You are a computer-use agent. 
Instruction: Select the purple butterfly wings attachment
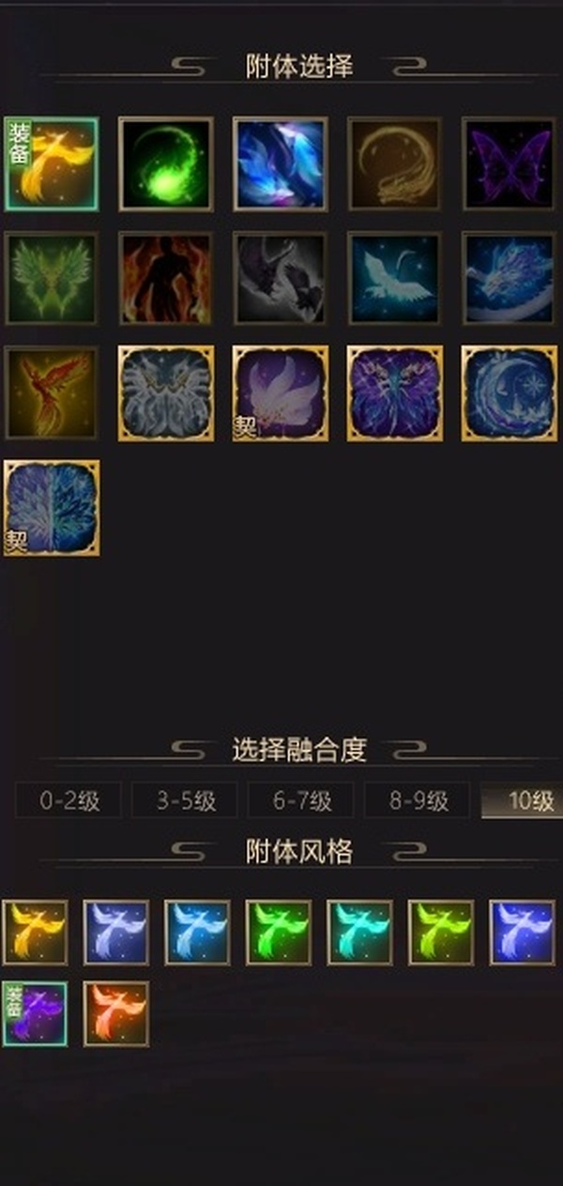click(510, 163)
